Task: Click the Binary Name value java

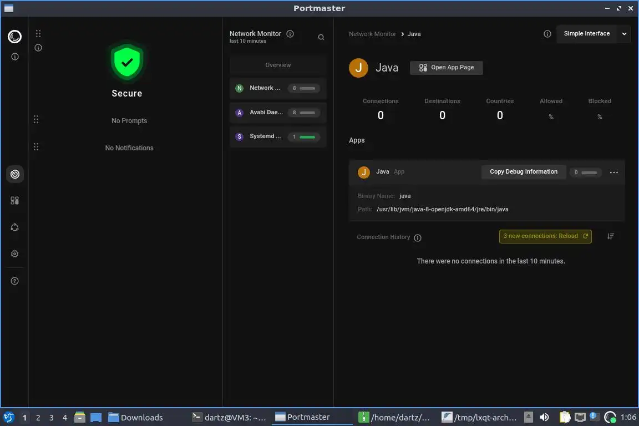Action: [405, 196]
